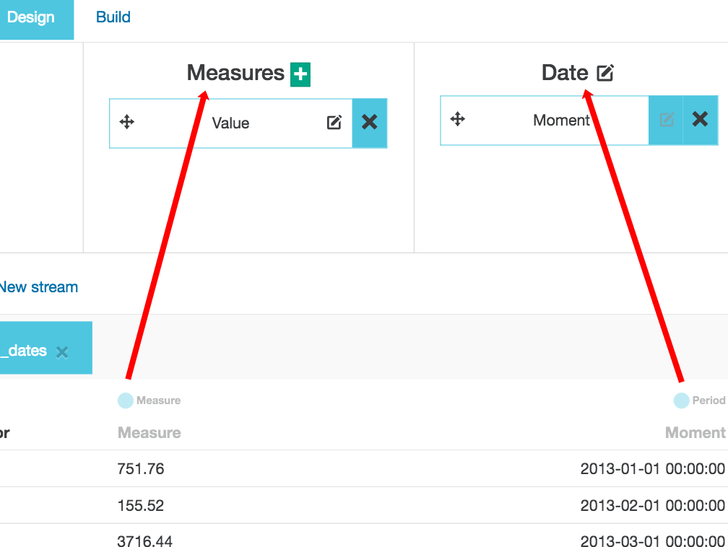The height and width of the screenshot is (547, 728).
Task: Click the move handle on Value item
Action: click(127, 122)
